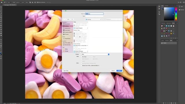The height and width of the screenshot is (104, 185).
Task: Select the Pen tool
Action: [1, 38]
